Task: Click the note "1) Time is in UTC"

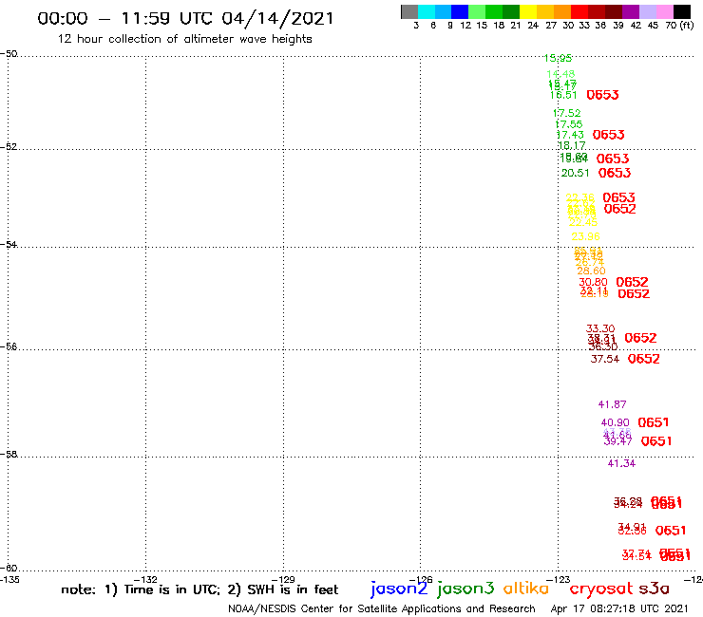Action: 162,589
